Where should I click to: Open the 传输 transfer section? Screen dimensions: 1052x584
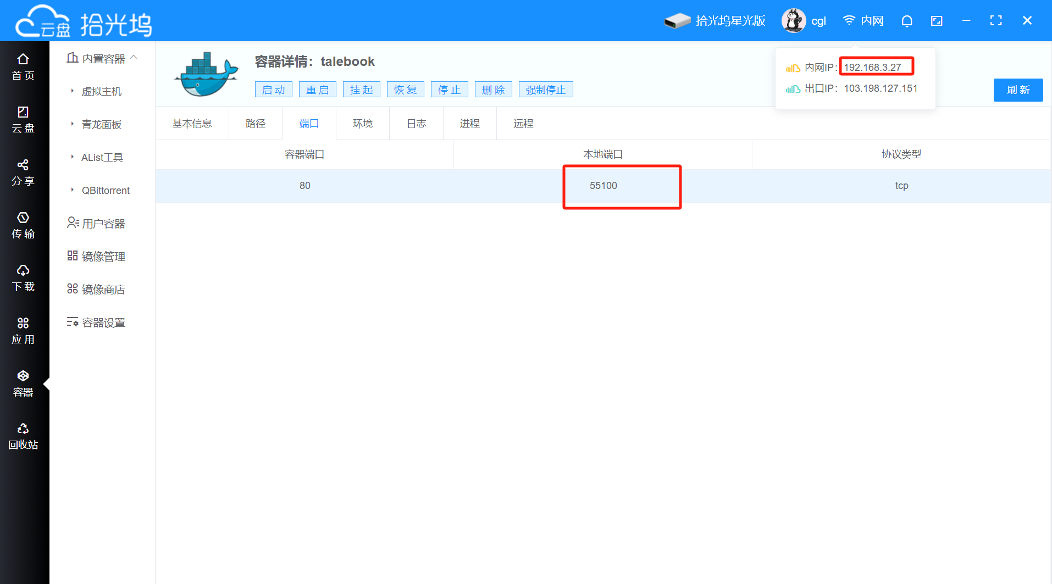23,225
